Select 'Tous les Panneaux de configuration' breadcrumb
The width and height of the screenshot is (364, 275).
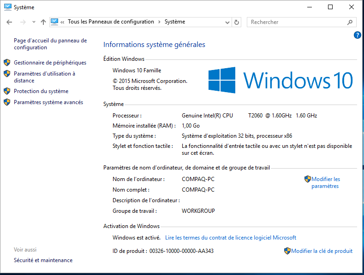tap(111, 22)
